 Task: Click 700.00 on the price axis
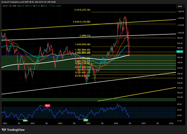(x=180, y=74)
